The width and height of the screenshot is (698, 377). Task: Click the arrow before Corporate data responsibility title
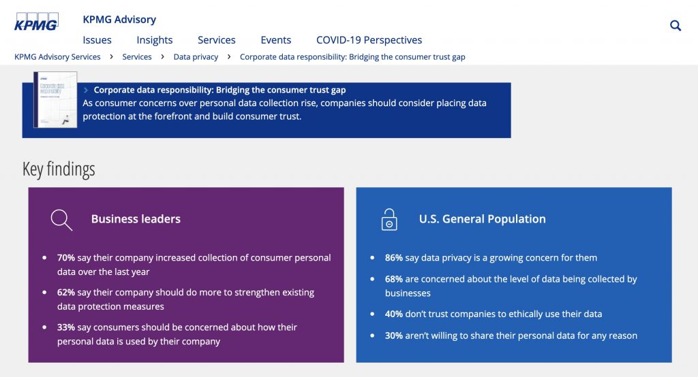coord(86,90)
